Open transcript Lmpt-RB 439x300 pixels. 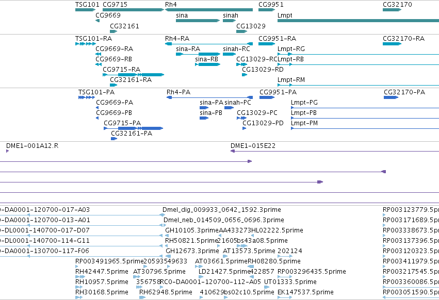291,59
